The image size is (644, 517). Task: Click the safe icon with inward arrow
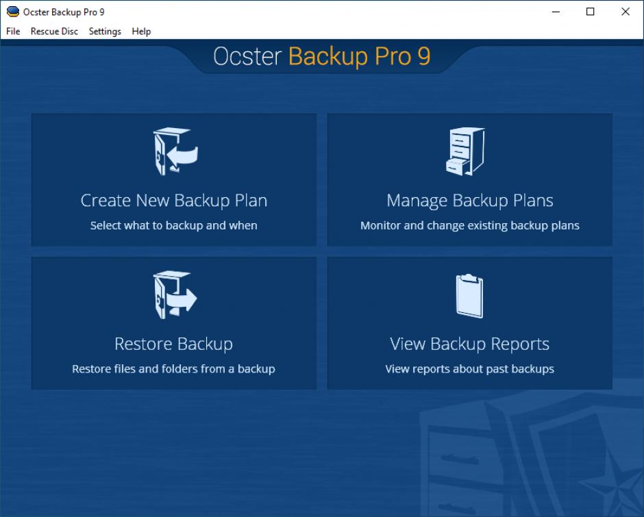(x=174, y=151)
